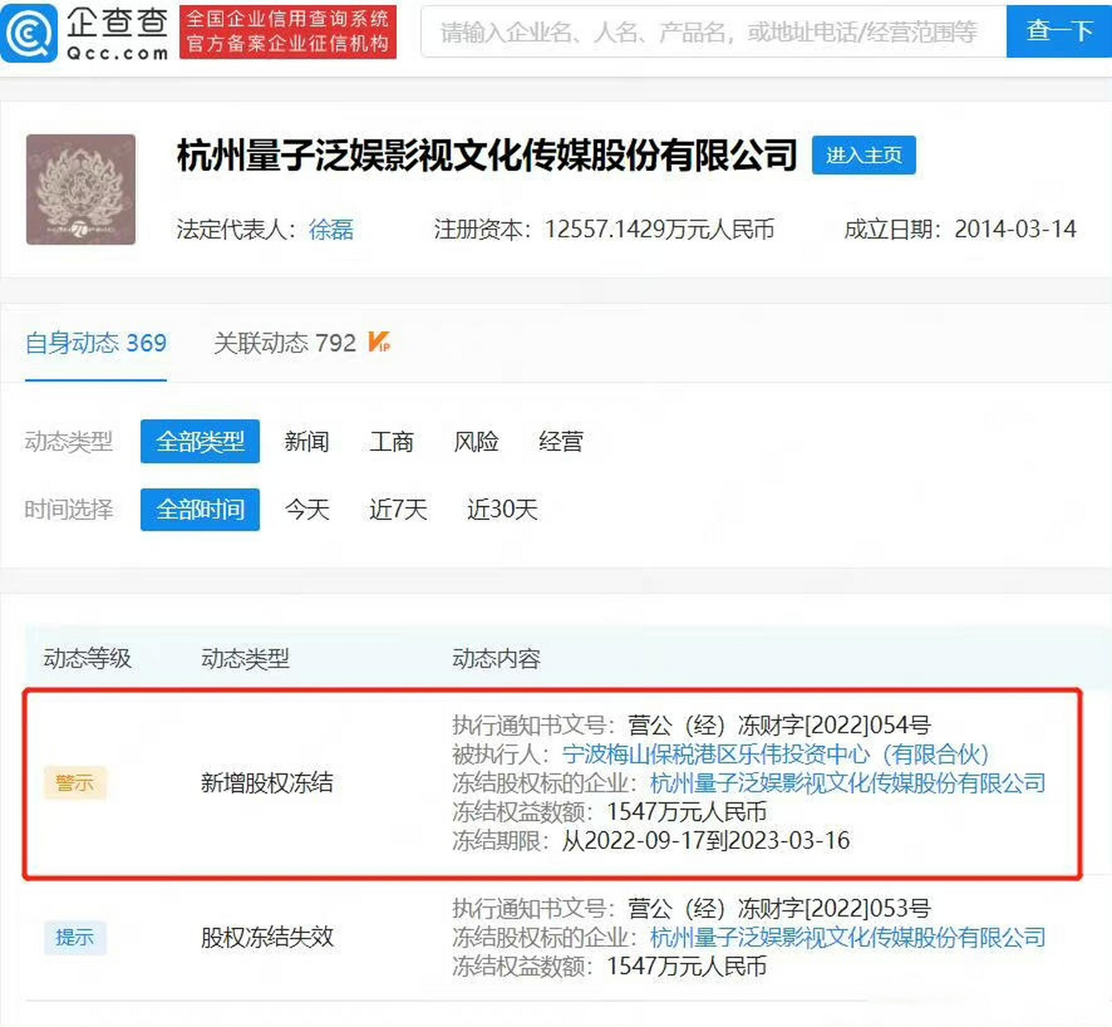1112x1027 pixels.
Task: Select 今天 time filter
Action: [x=307, y=509]
